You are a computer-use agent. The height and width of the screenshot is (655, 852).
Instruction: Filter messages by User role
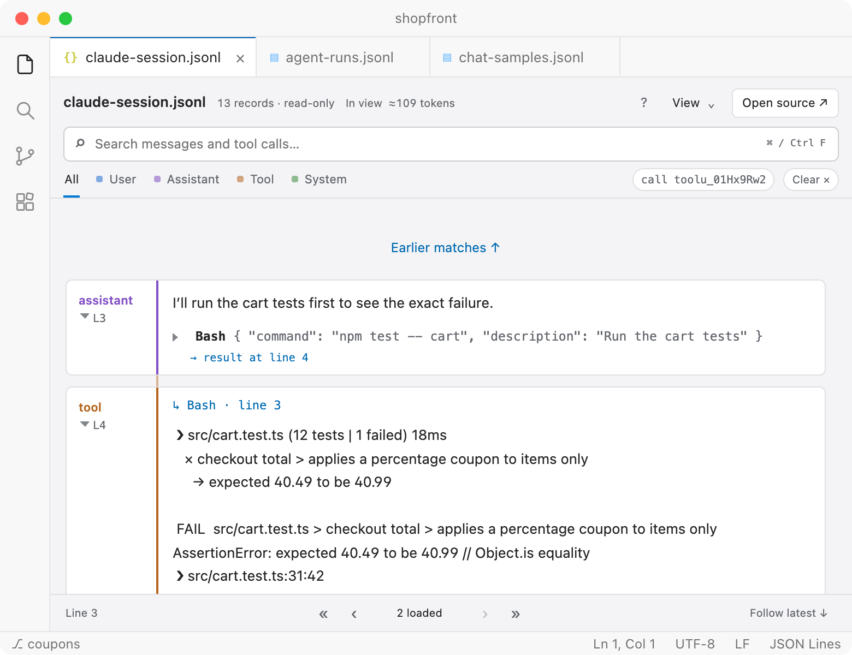tap(116, 179)
